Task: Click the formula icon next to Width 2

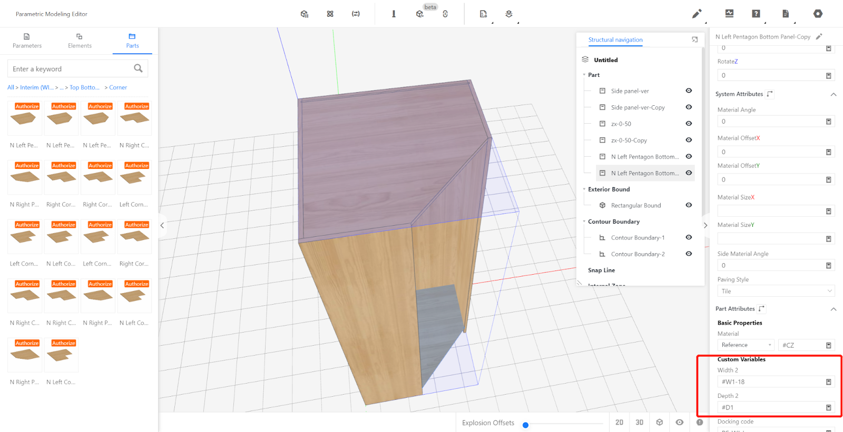Action: coord(828,382)
